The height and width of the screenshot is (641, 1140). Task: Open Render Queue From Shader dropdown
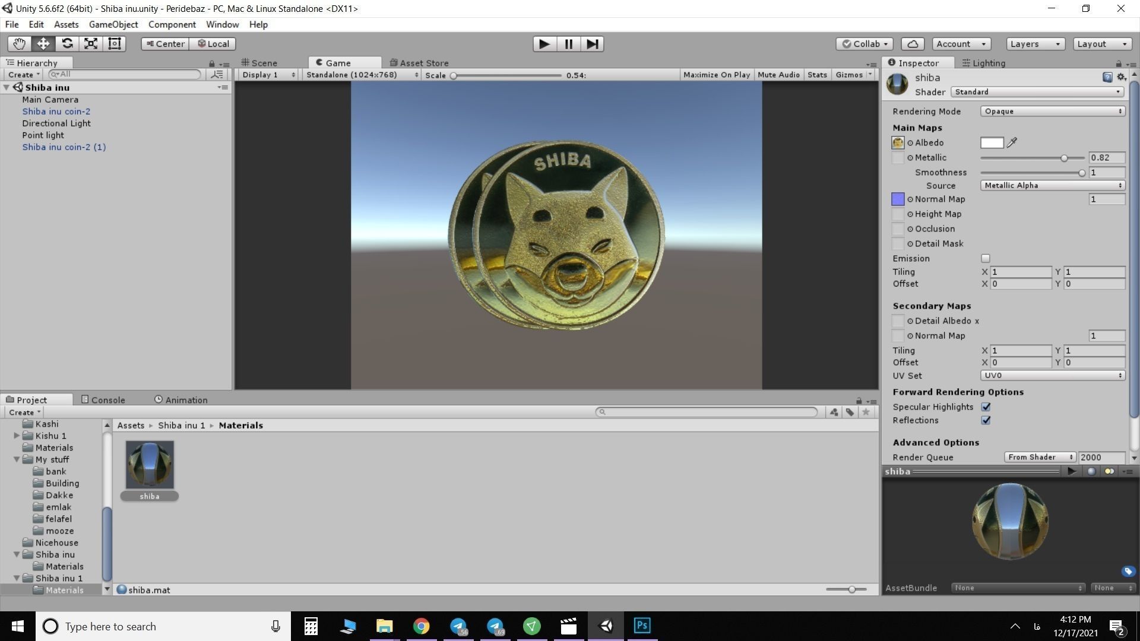click(x=1040, y=457)
